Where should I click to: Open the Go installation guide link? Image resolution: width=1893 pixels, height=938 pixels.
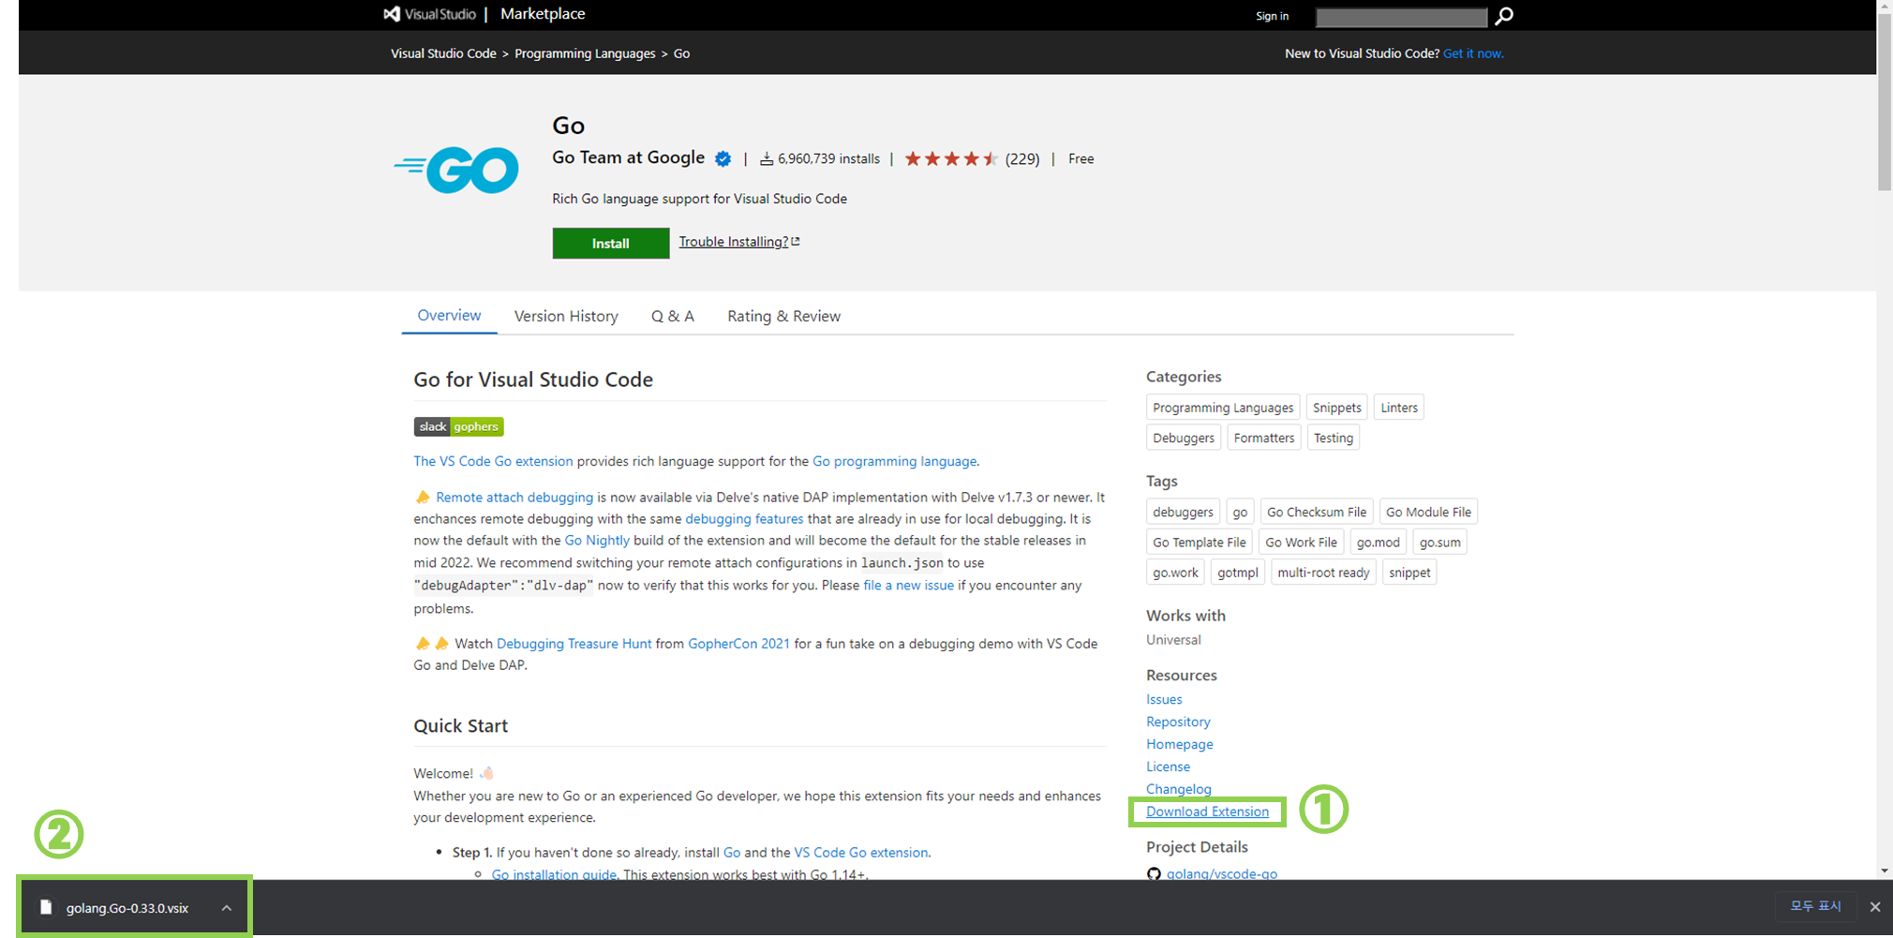pos(554,874)
